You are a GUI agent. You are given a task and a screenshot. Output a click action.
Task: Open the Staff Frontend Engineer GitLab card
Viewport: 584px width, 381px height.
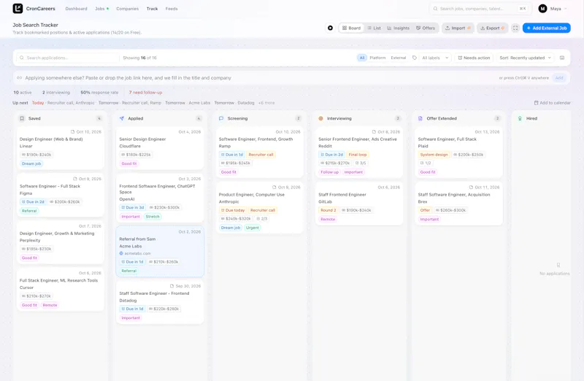[359, 204]
